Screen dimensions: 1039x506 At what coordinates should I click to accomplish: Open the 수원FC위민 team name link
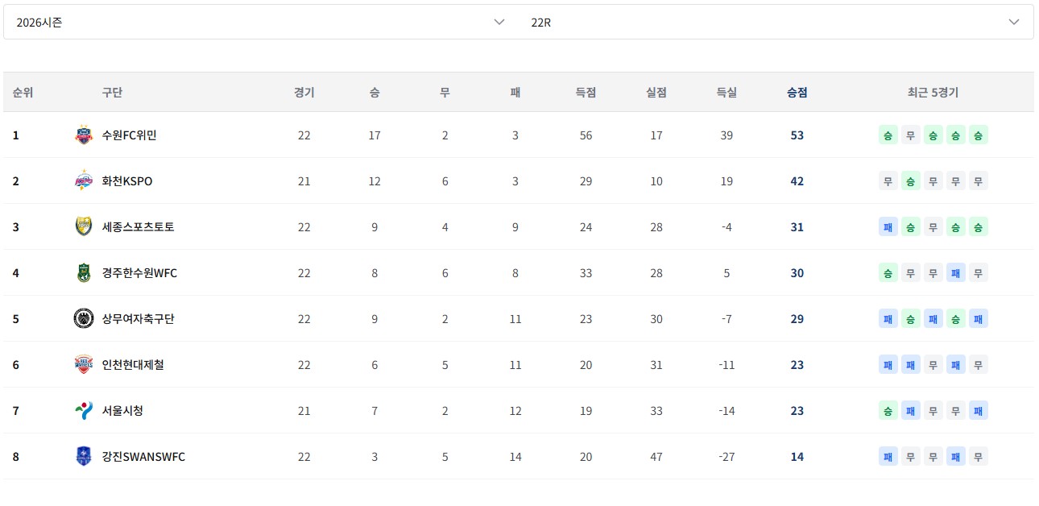point(129,135)
